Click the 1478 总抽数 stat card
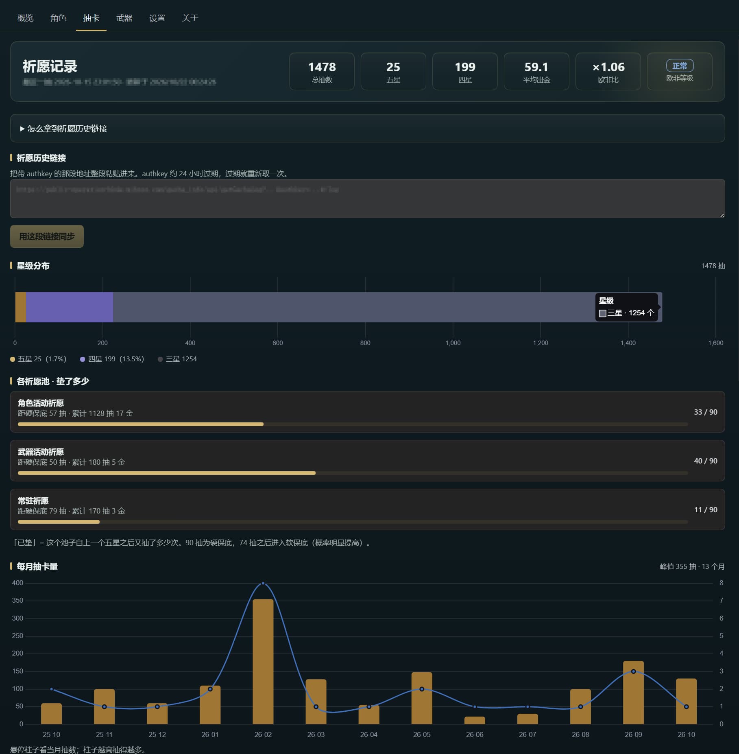This screenshot has width=739, height=754. click(322, 72)
